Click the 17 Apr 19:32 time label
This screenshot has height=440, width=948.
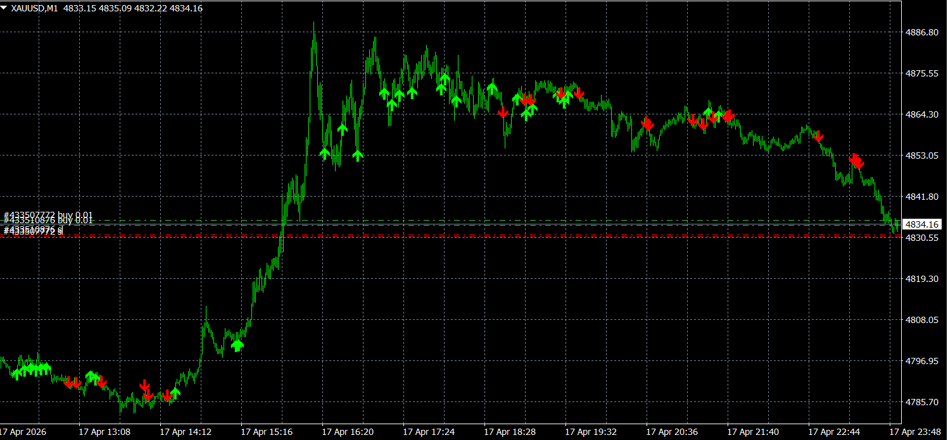click(591, 432)
